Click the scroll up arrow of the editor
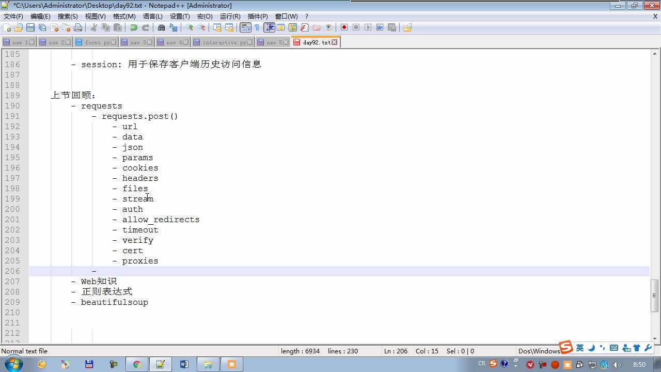The width and height of the screenshot is (661, 372). 655,54
